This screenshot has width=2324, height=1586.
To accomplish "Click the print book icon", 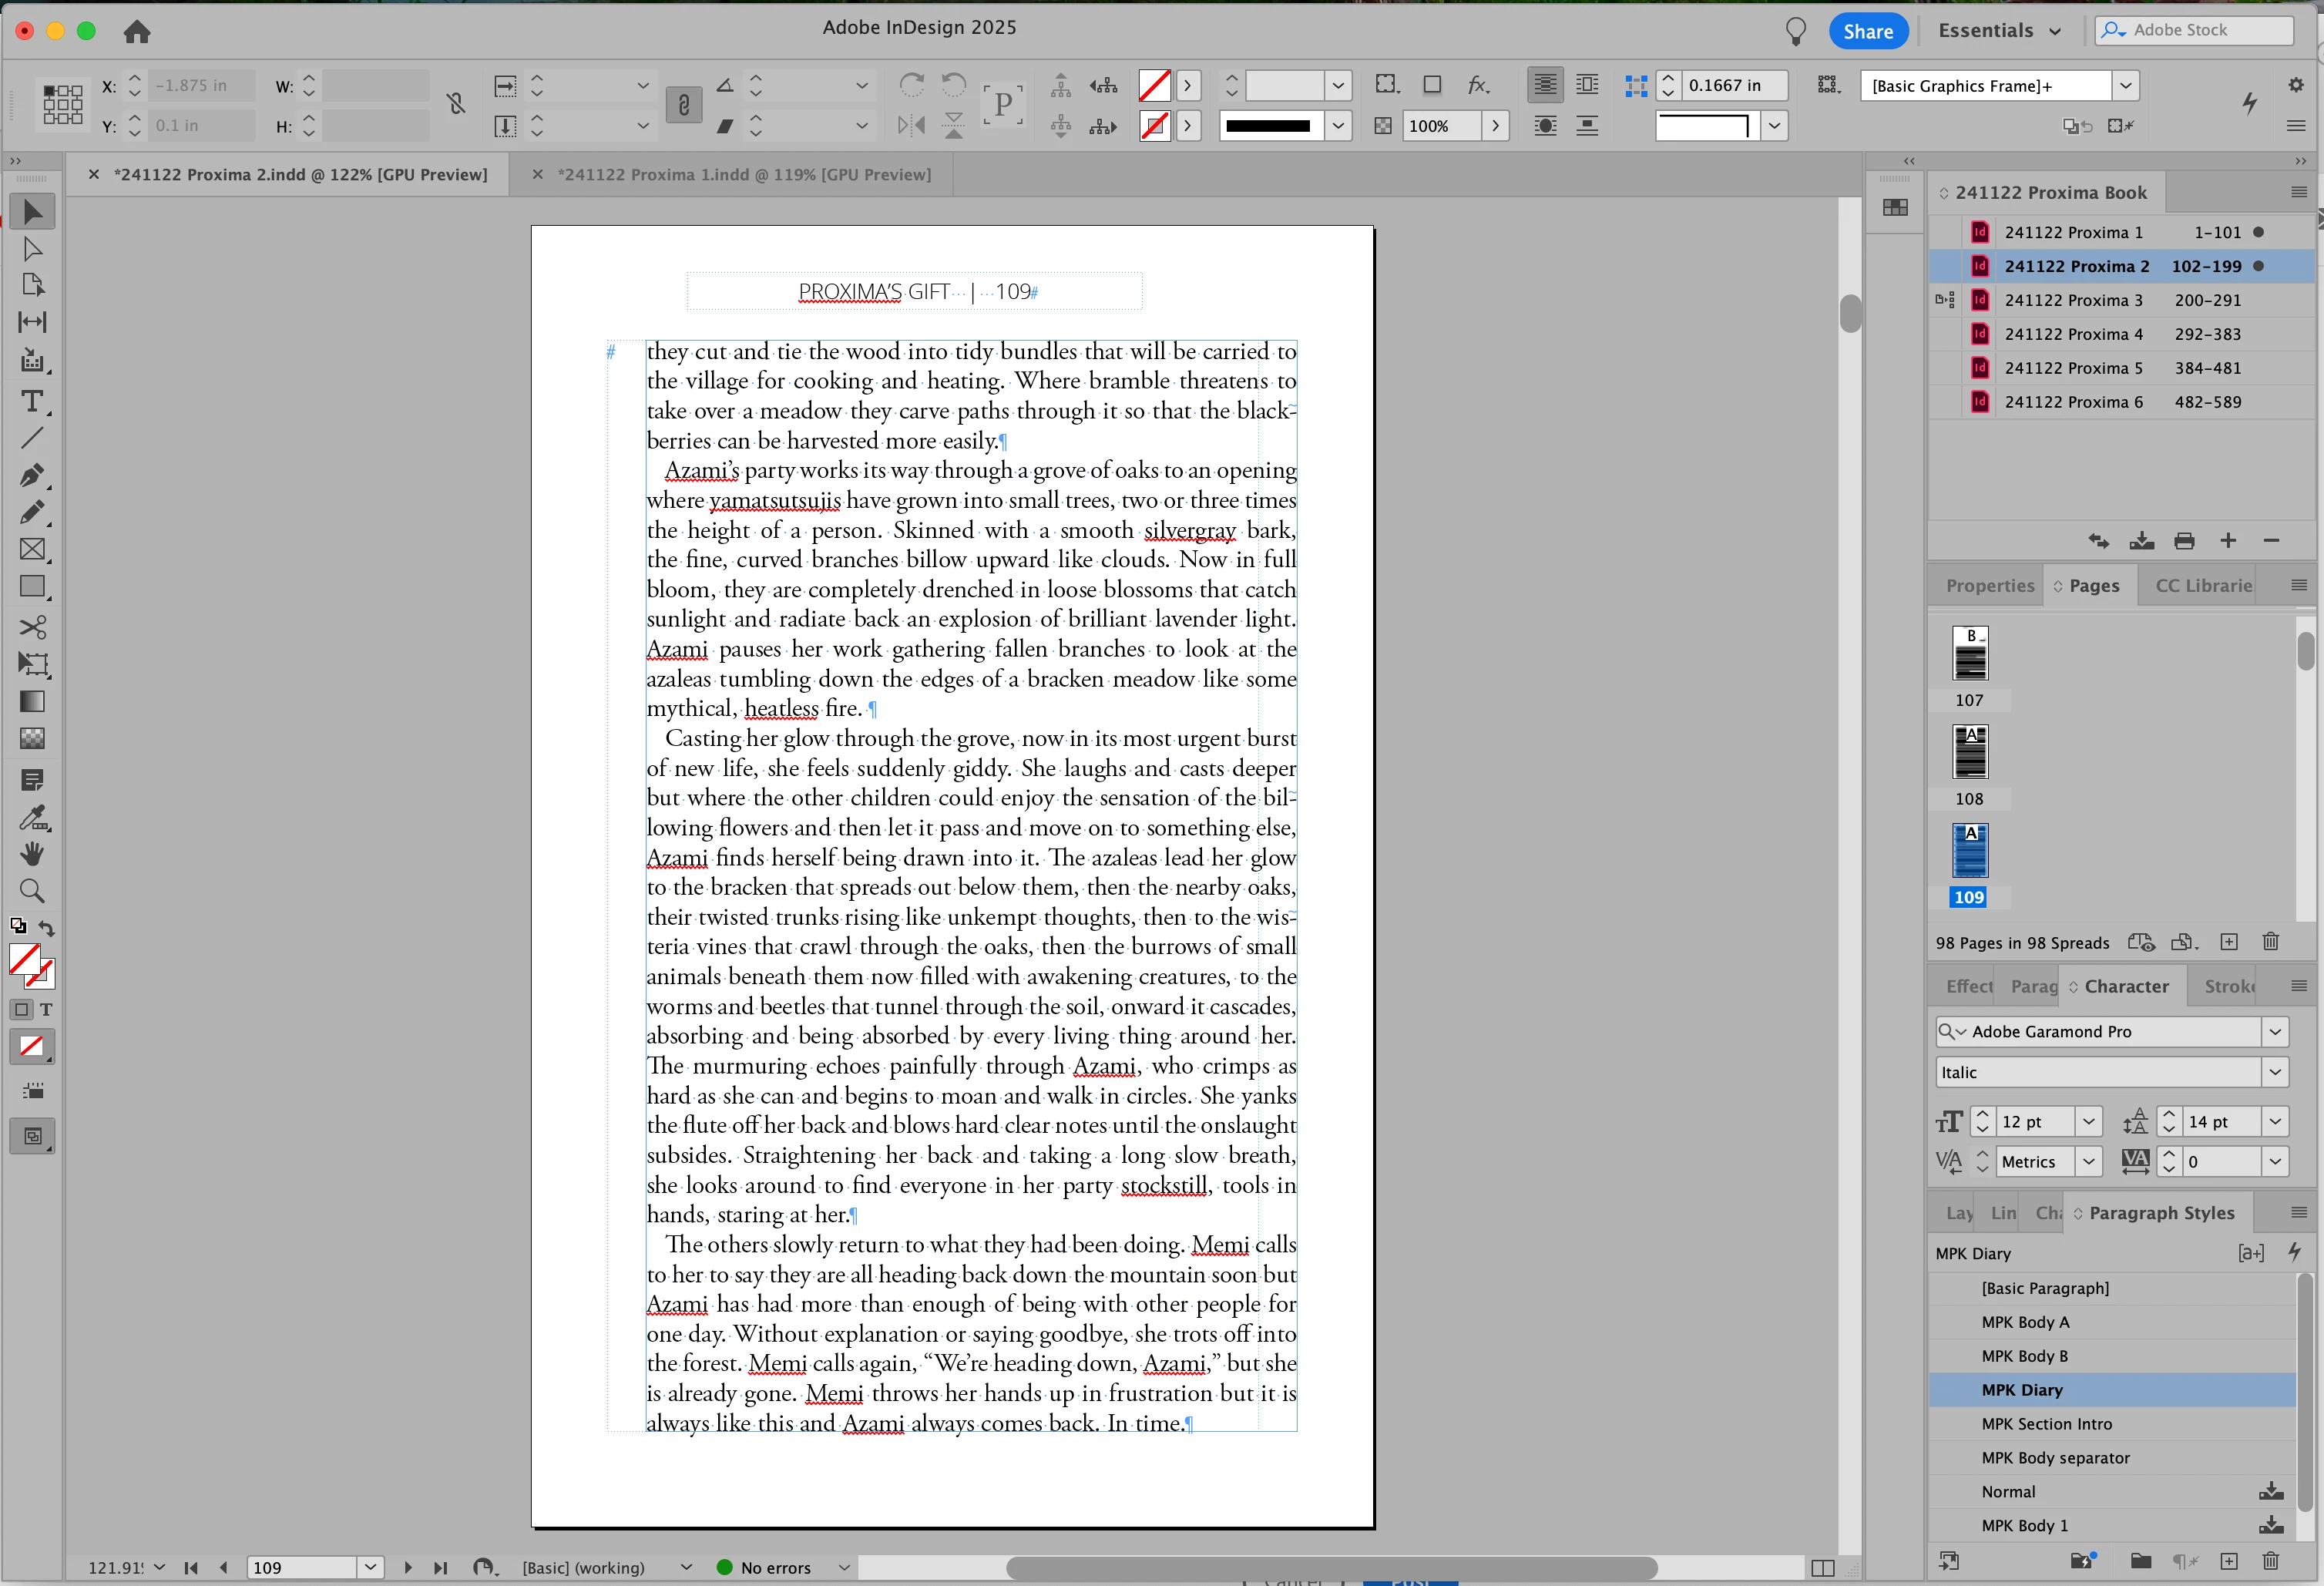I will pyautogui.click(x=2184, y=541).
